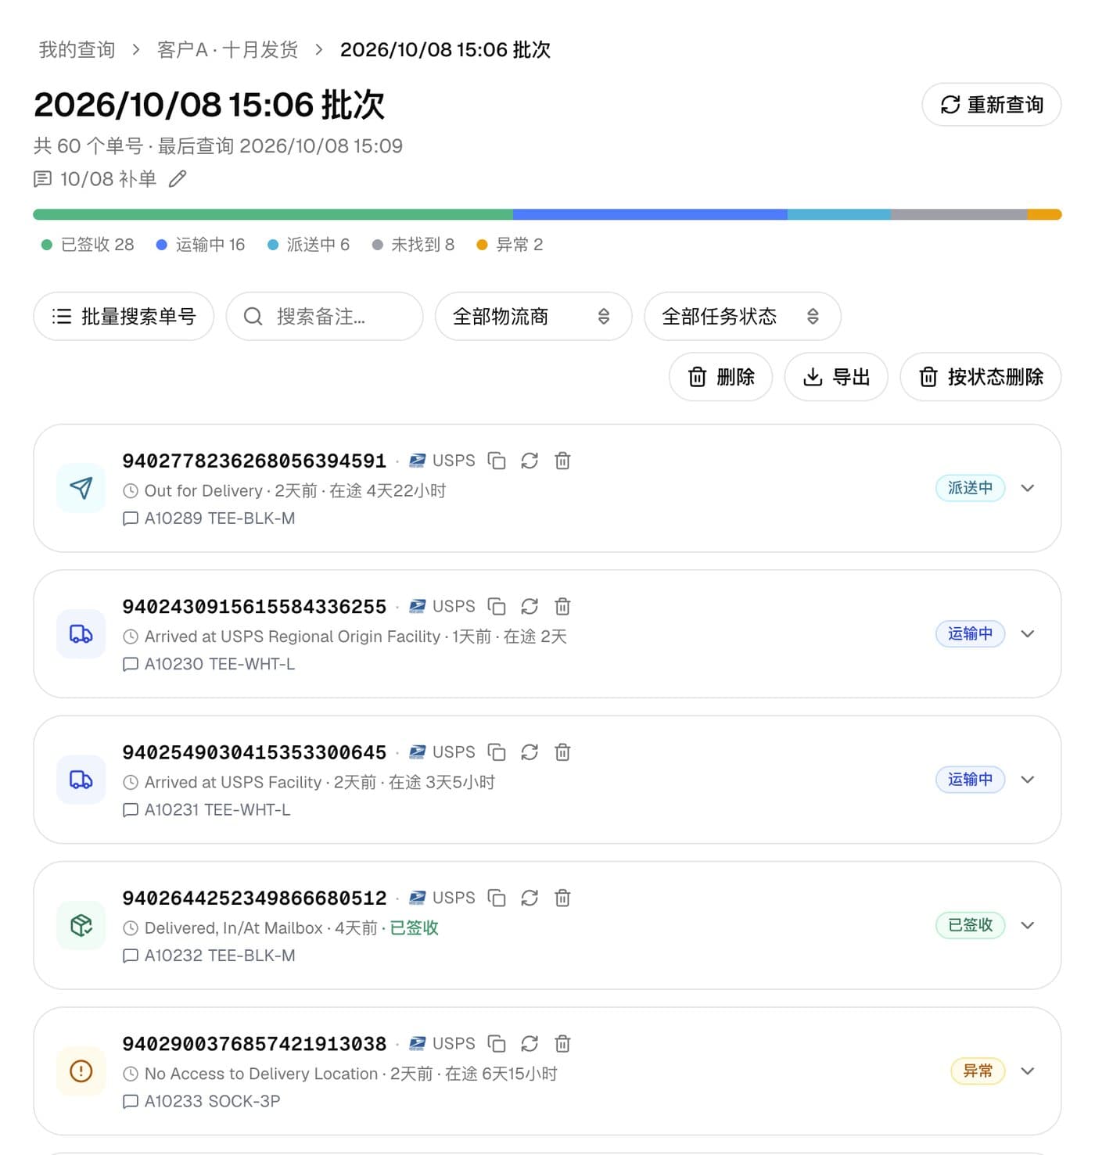Screen dimensions: 1095x1155
Task: Expand details for A10289 TEE-BLK-M
Action: [x=1028, y=488]
